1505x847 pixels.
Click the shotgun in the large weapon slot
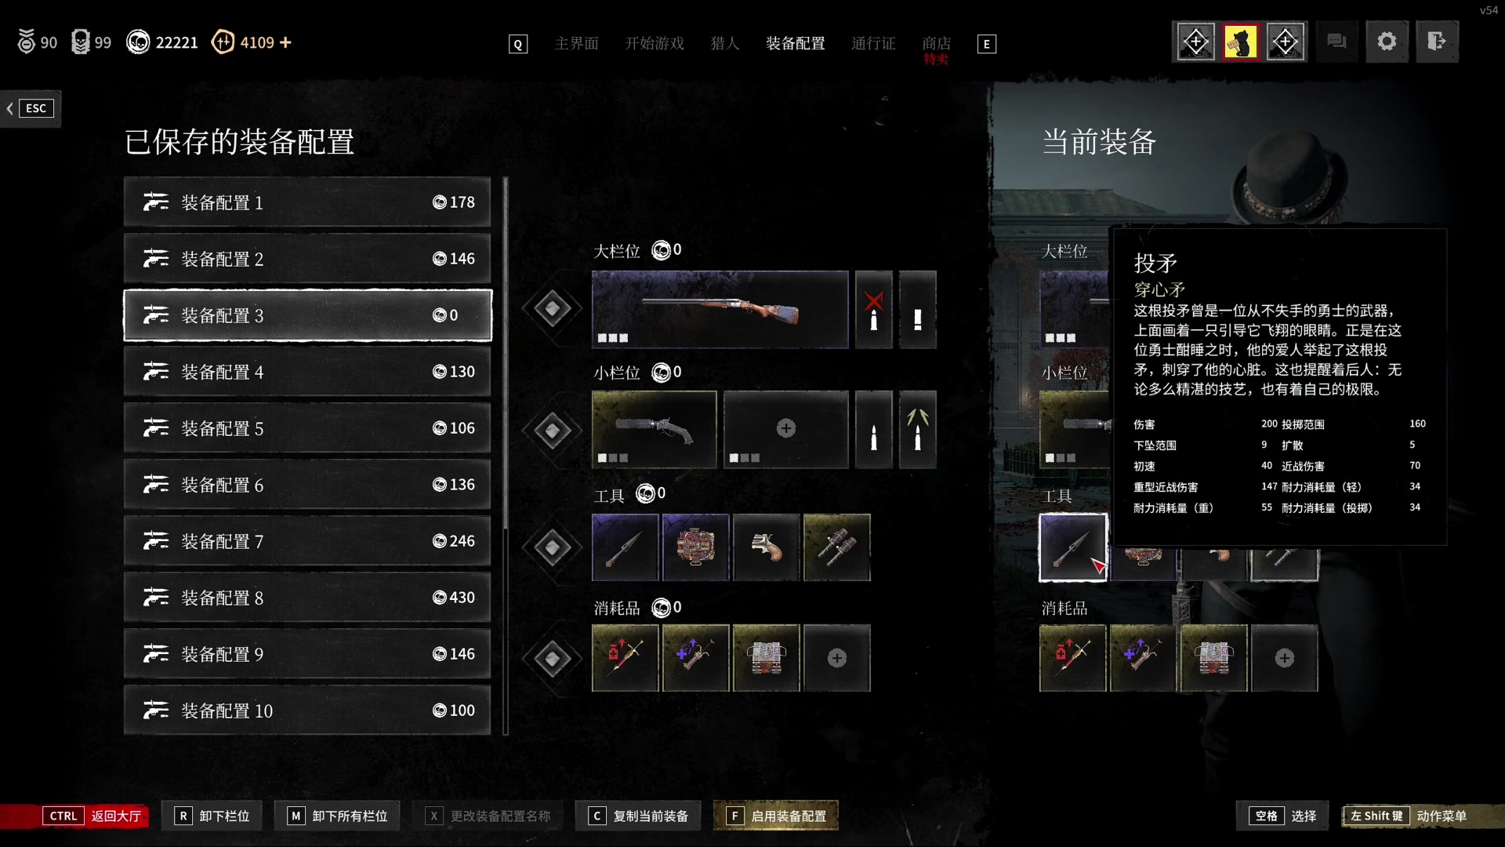[x=720, y=309]
